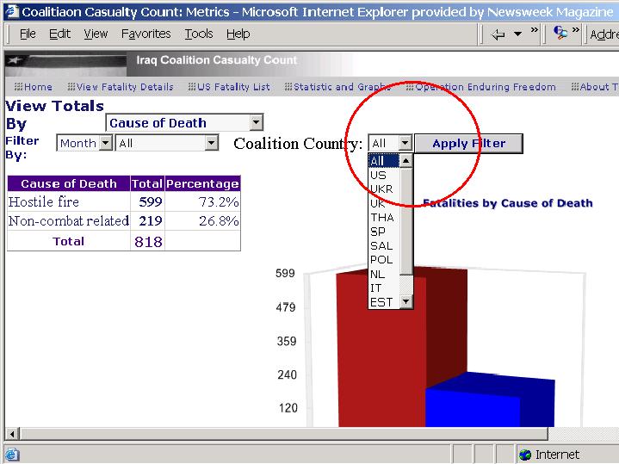Click the Cause of Death column header
This screenshot has width=619, height=464.
pos(69,183)
